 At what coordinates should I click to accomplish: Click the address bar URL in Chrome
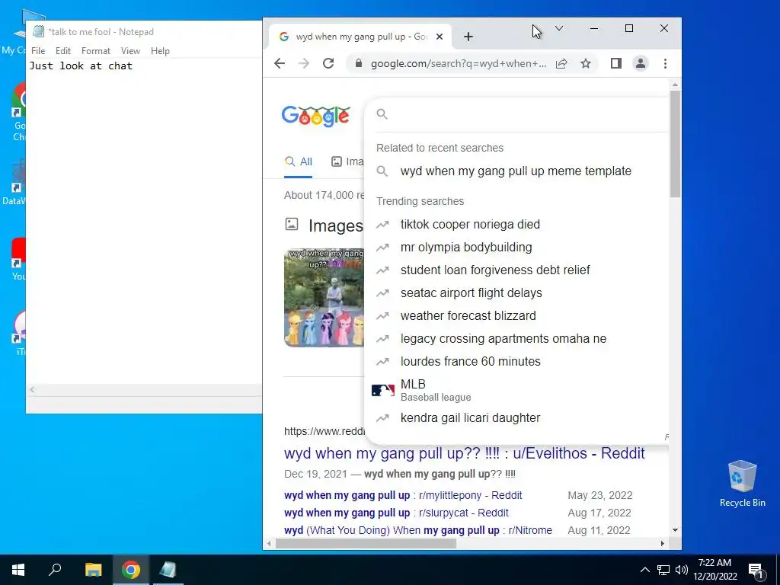click(458, 64)
